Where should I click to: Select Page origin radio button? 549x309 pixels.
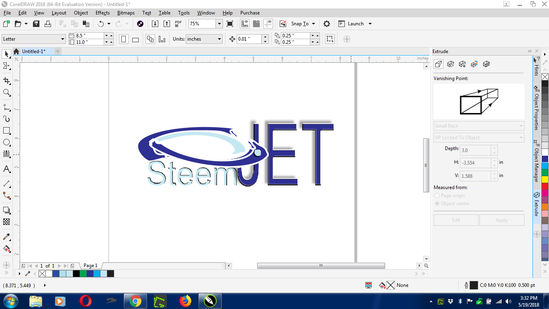[437, 196]
